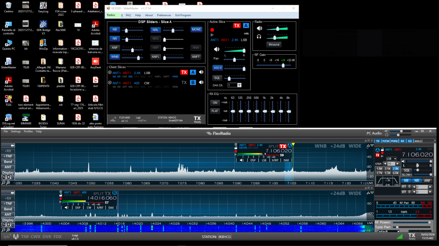Image resolution: width=439 pixels, height=246 pixels.
Task: Toggle the Radio headphones icon
Action: 259,37
